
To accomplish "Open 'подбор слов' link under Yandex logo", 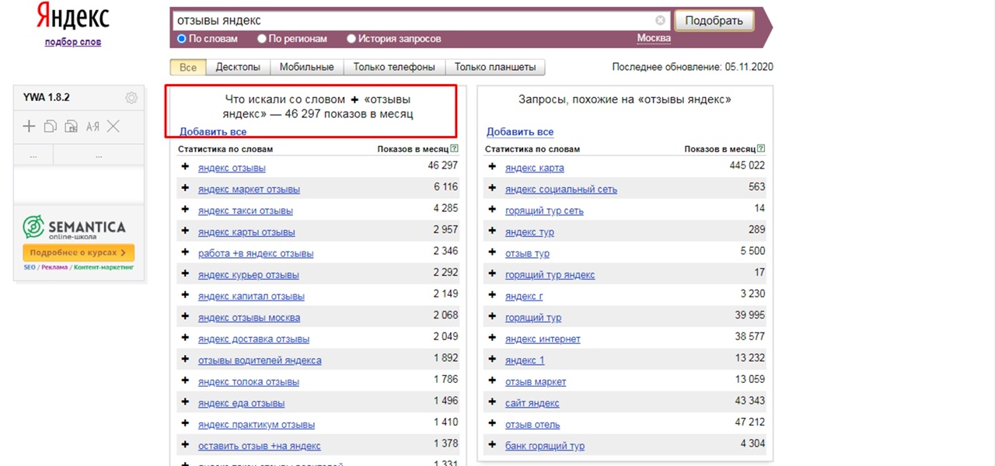I will [x=73, y=42].
